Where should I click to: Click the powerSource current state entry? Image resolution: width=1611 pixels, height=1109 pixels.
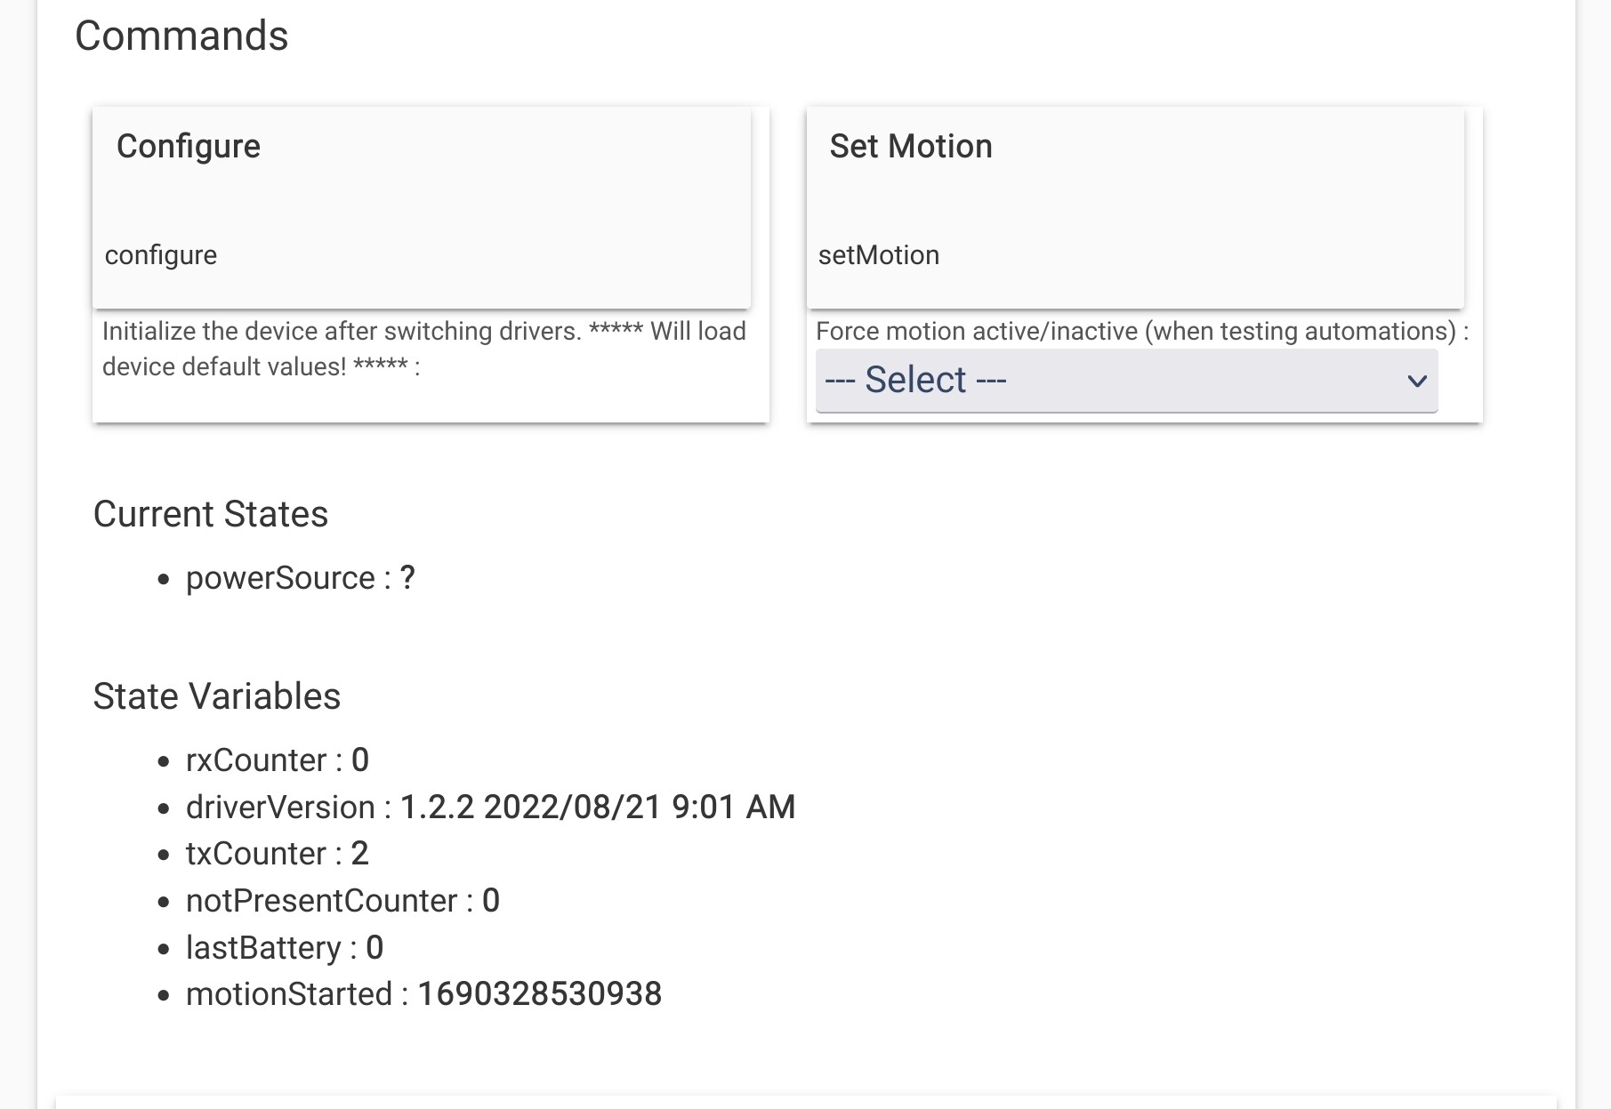[300, 578]
